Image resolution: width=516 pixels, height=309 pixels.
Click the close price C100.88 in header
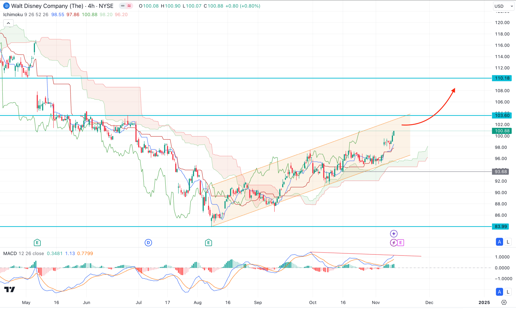[x=213, y=6]
